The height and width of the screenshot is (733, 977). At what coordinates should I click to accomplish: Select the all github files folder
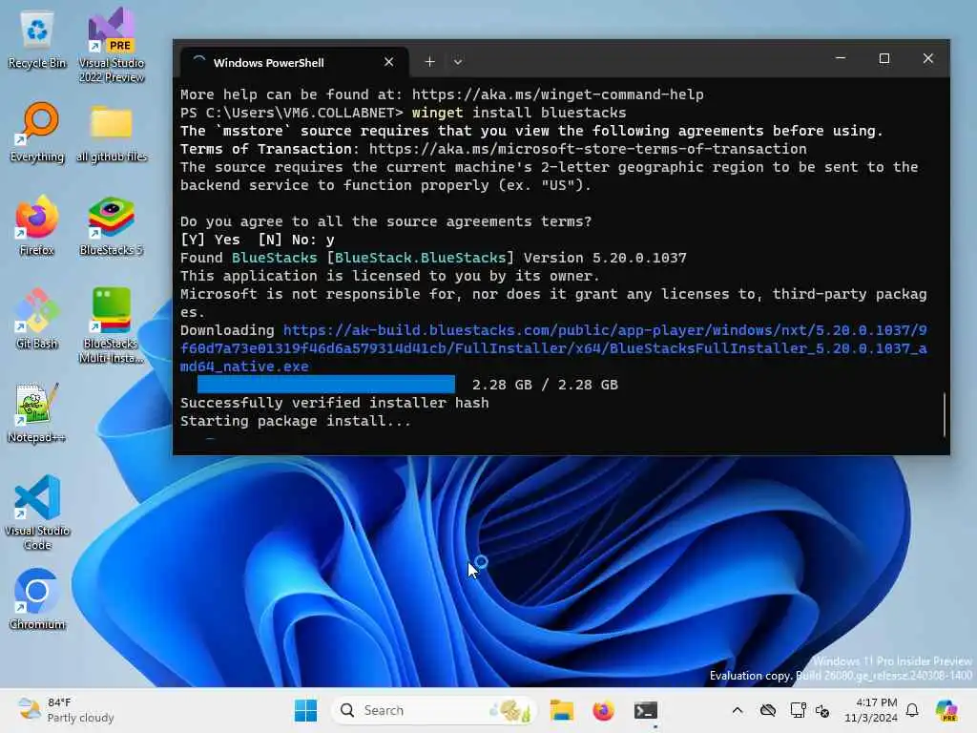pyautogui.click(x=112, y=132)
